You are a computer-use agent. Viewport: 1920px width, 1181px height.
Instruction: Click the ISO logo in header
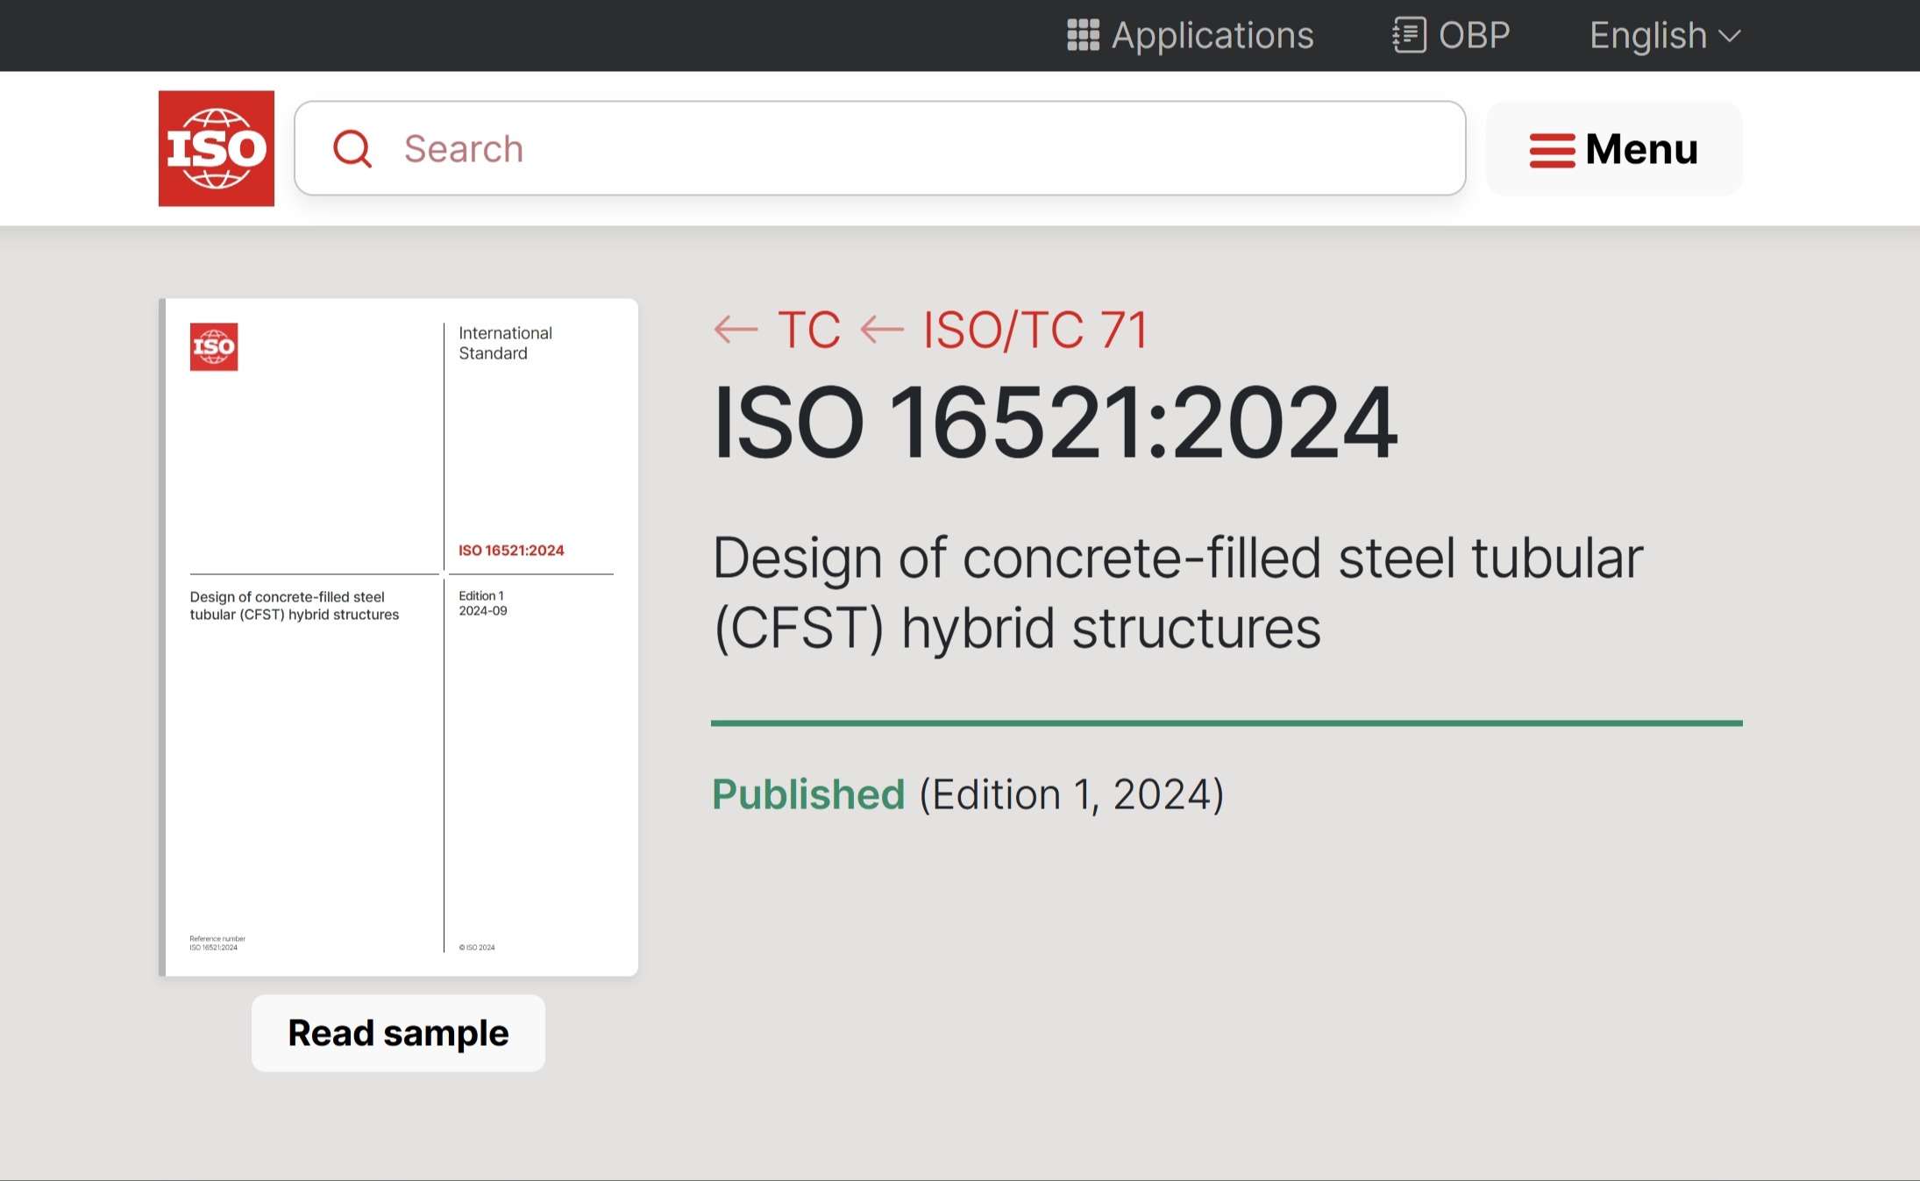click(216, 148)
